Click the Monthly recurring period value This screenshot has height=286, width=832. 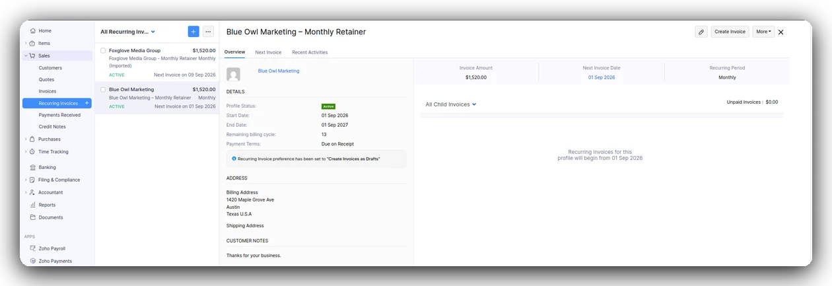click(727, 77)
